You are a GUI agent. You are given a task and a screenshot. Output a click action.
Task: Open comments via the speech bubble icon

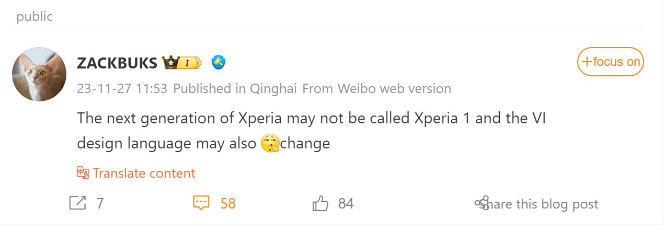(201, 203)
